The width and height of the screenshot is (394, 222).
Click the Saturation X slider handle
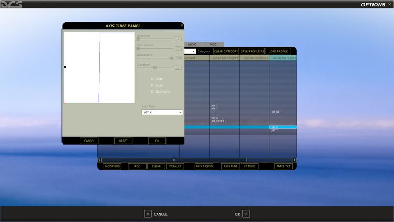(x=138, y=48)
